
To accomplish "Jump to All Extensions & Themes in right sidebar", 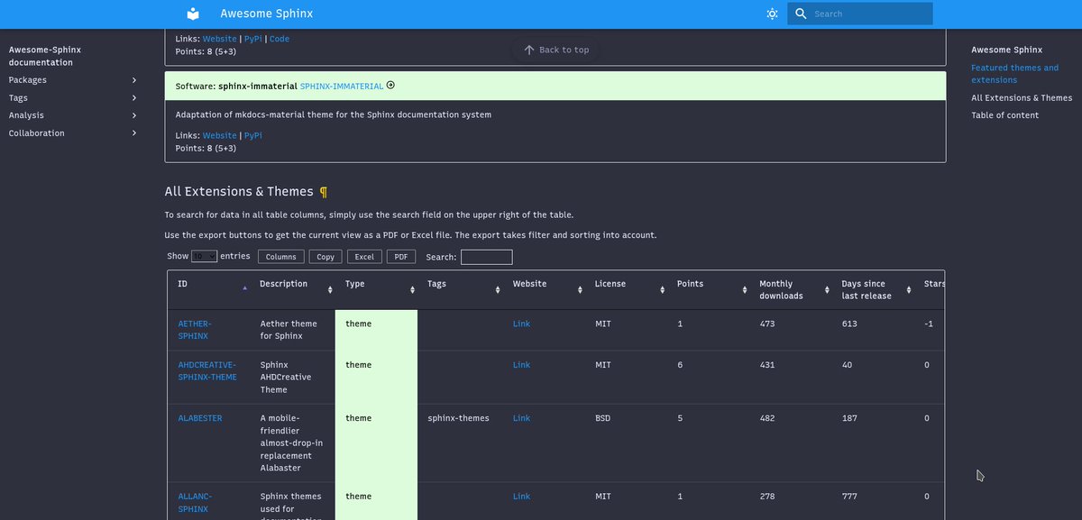I will pos(1022,97).
